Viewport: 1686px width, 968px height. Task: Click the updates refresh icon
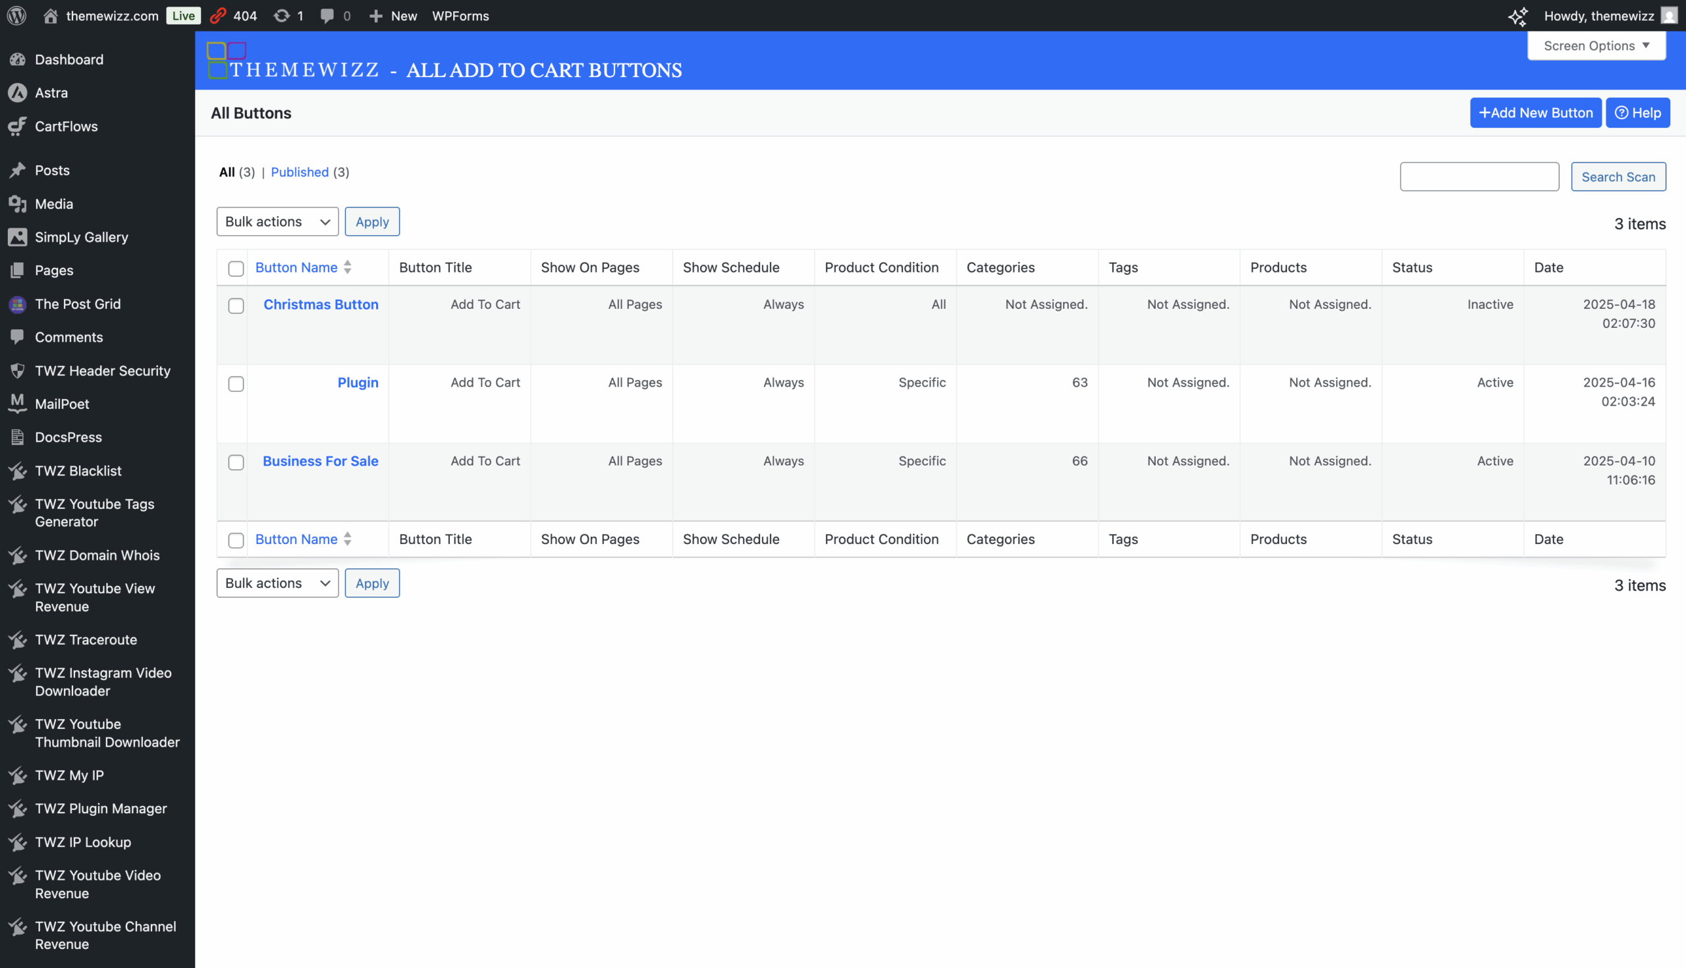click(x=282, y=15)
